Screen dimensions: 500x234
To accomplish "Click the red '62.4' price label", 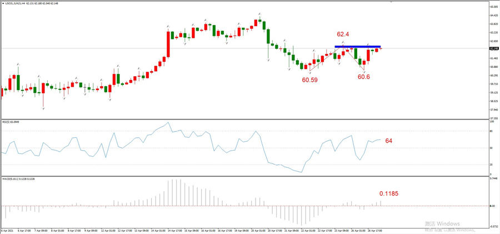I will (343, 33).
